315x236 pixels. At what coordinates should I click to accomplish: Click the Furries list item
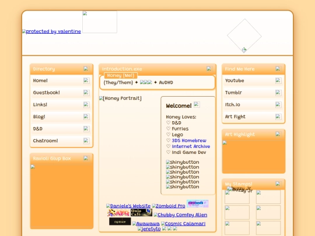(180, 129)
